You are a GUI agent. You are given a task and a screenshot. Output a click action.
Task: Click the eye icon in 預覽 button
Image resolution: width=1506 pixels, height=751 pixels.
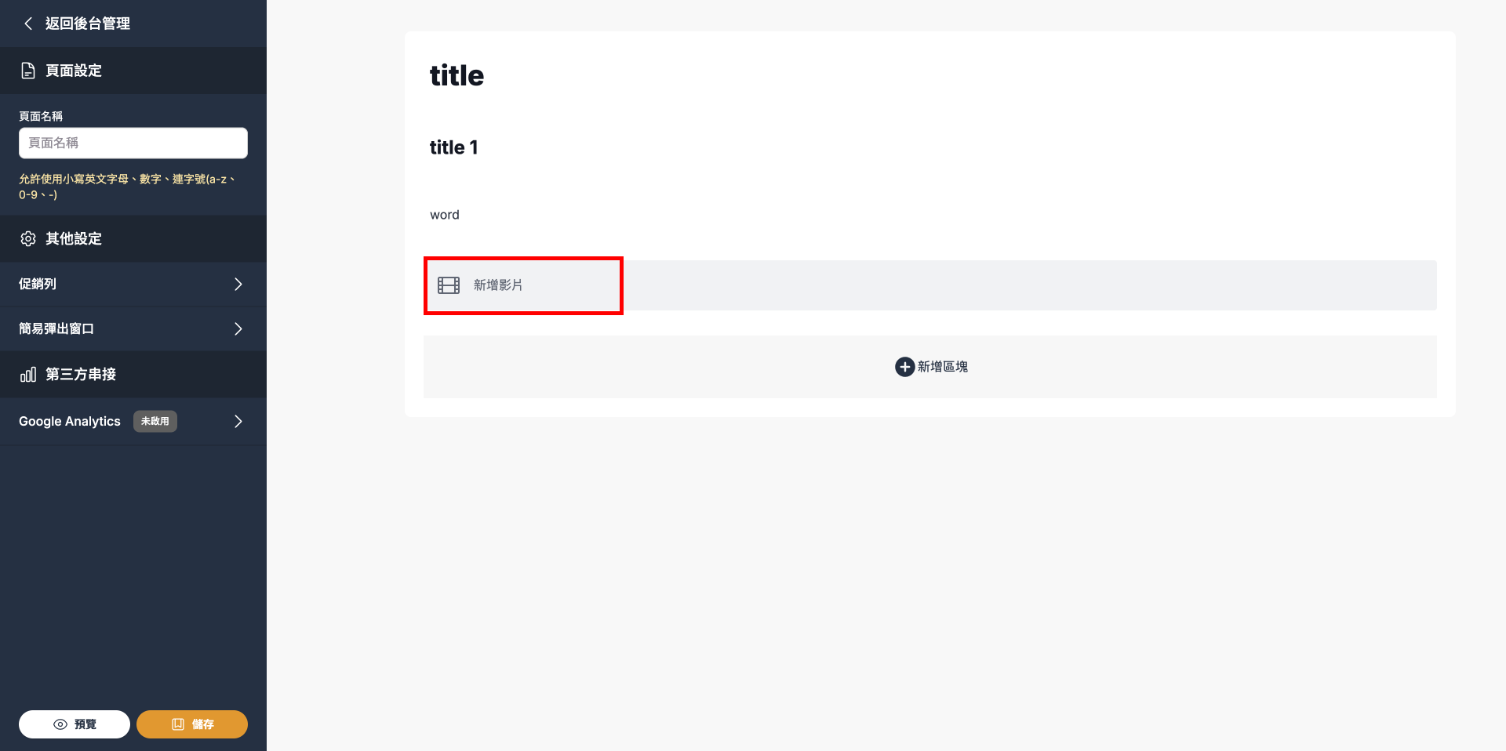(60, 724)
